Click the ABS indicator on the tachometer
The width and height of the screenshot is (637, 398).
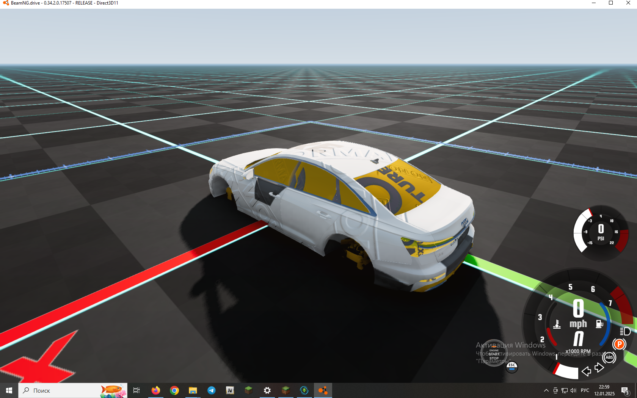(609, 357)
